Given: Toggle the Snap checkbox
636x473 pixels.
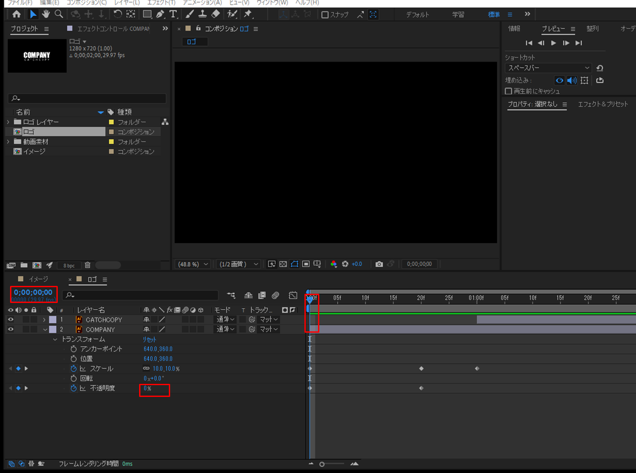Looking at the screenshot, I should [x=325, y=15].
